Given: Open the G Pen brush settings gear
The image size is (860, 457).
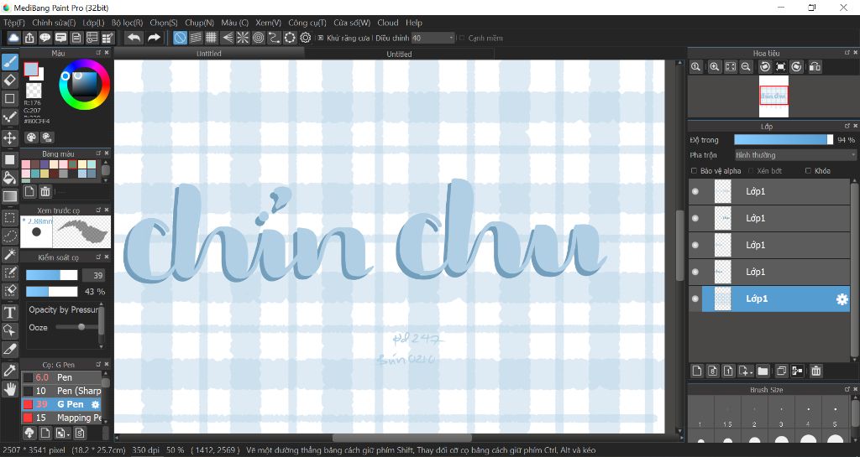Looking at the screenshot, I should click(x=95, y=404).
